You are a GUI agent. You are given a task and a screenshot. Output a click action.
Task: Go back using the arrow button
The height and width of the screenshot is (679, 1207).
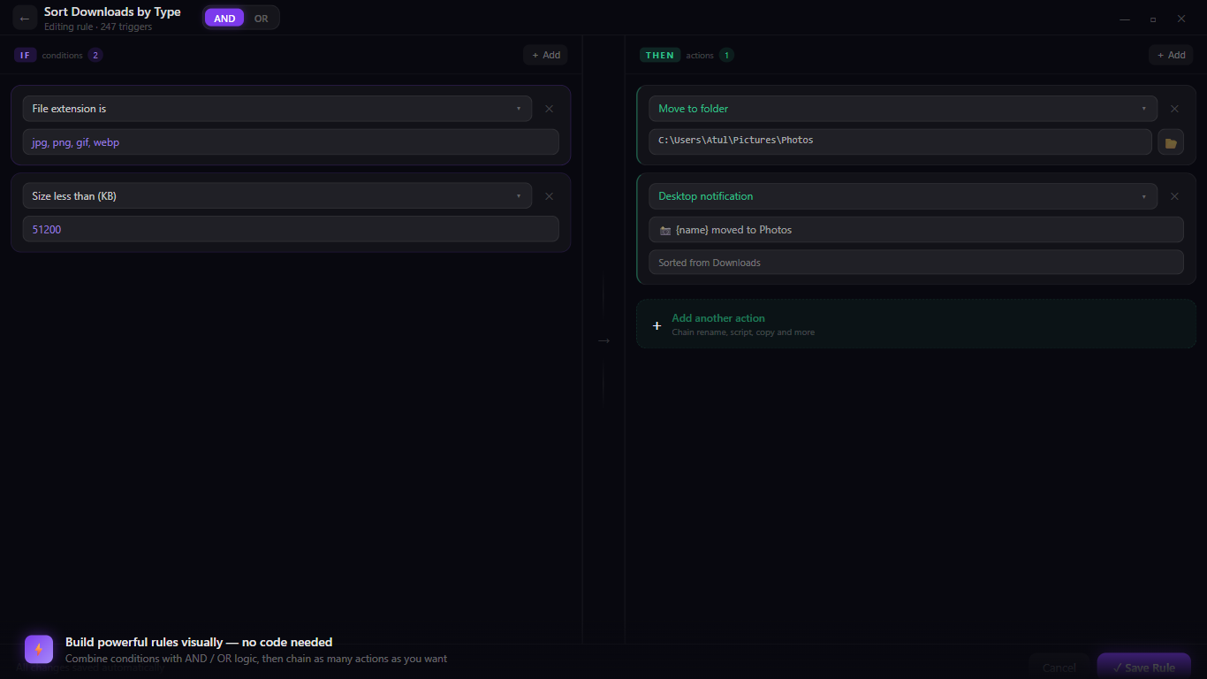click(25, 18)
